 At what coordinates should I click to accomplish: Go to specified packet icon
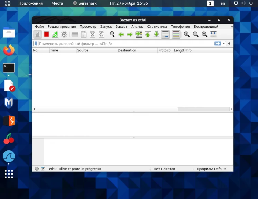click(x=139, y=35)
